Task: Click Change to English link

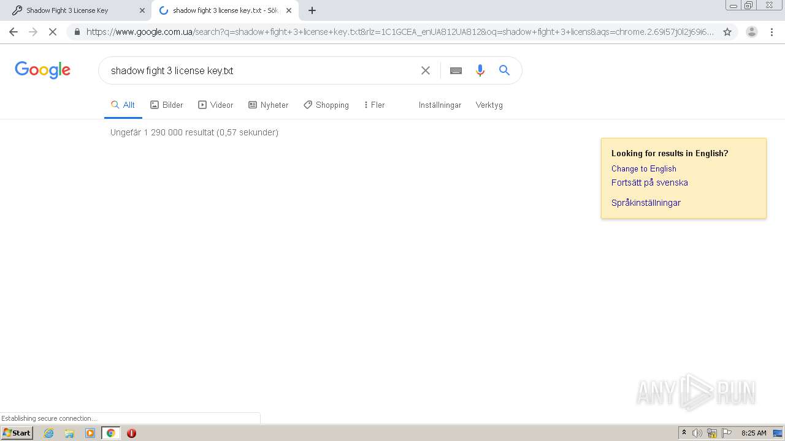Action: [644, 168]
